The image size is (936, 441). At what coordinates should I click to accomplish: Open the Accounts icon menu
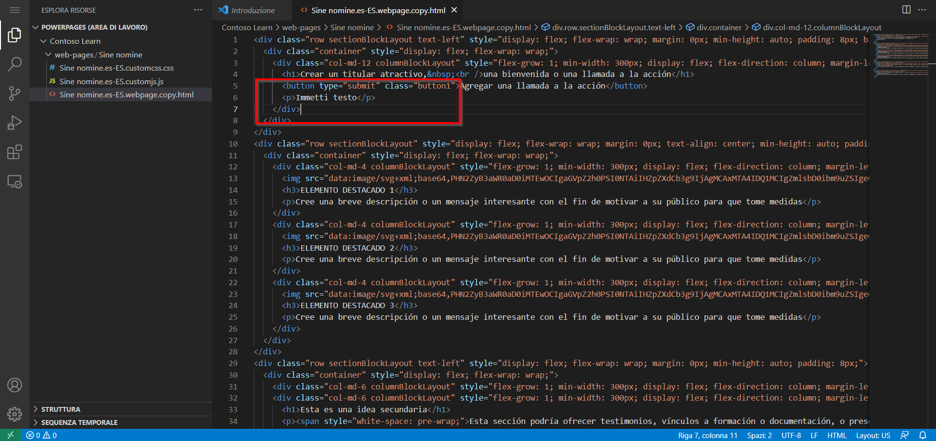[x=15, y=385]
